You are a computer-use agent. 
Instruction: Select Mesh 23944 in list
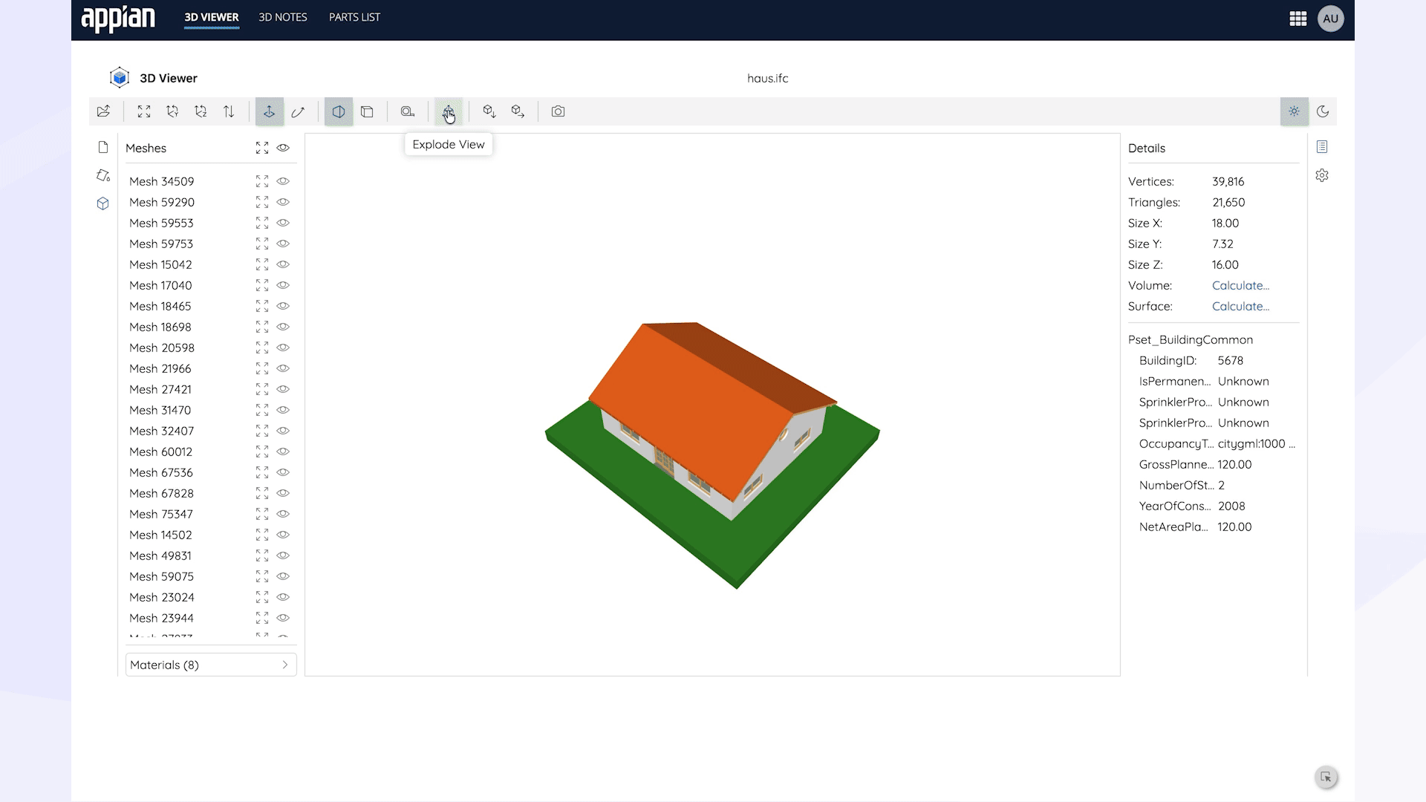[x=162, y=618]
